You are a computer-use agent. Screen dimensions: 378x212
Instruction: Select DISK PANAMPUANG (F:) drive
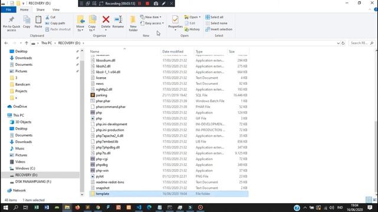pos(33,182)
